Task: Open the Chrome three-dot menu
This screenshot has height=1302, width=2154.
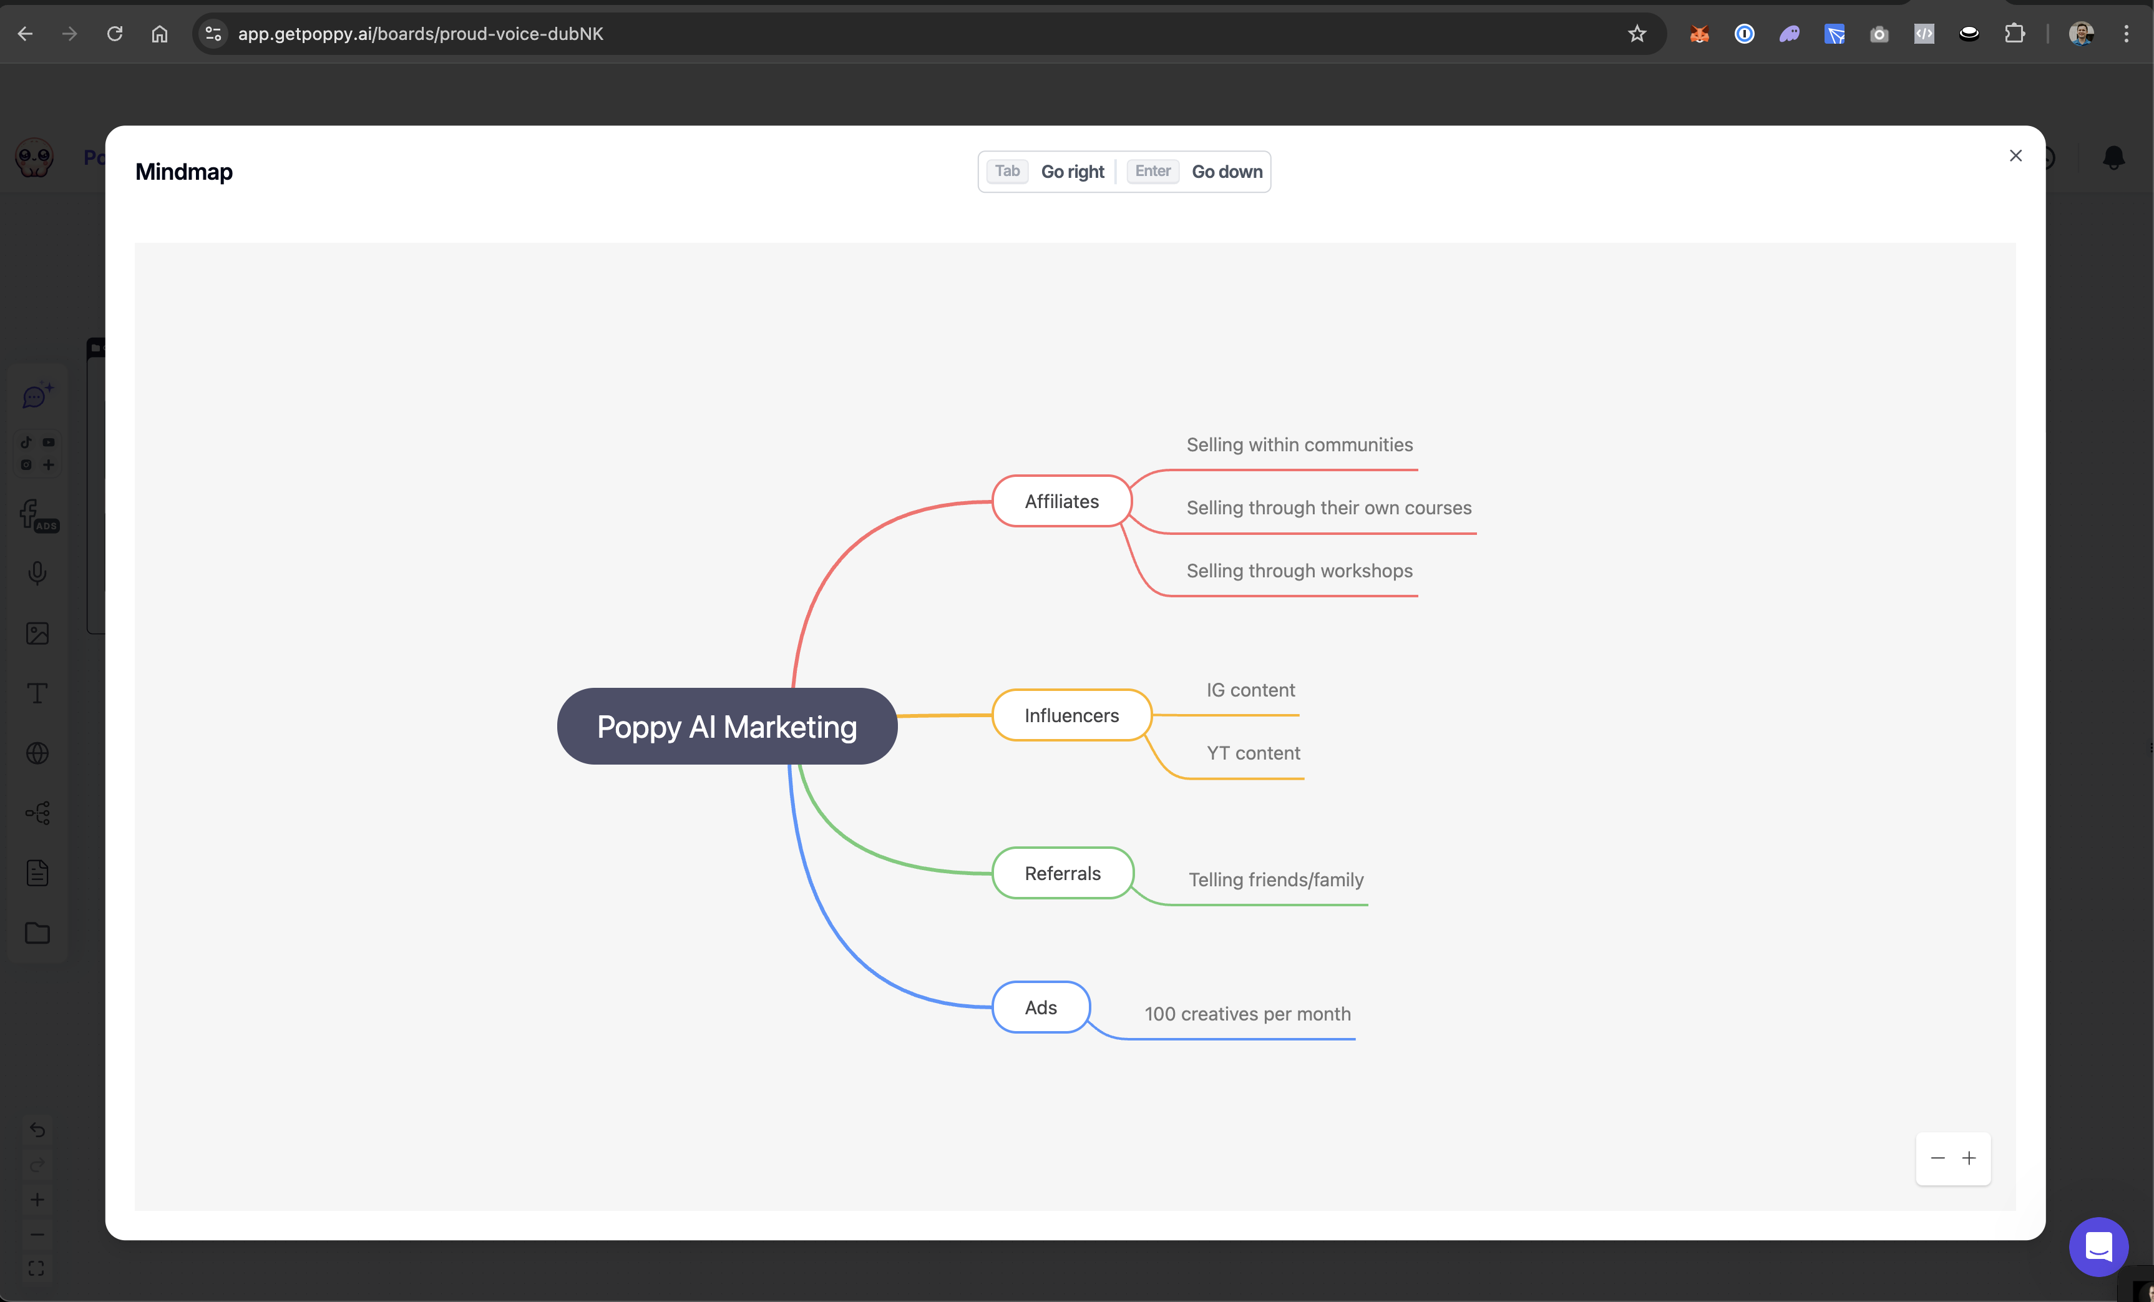Action: point(2126,33)
